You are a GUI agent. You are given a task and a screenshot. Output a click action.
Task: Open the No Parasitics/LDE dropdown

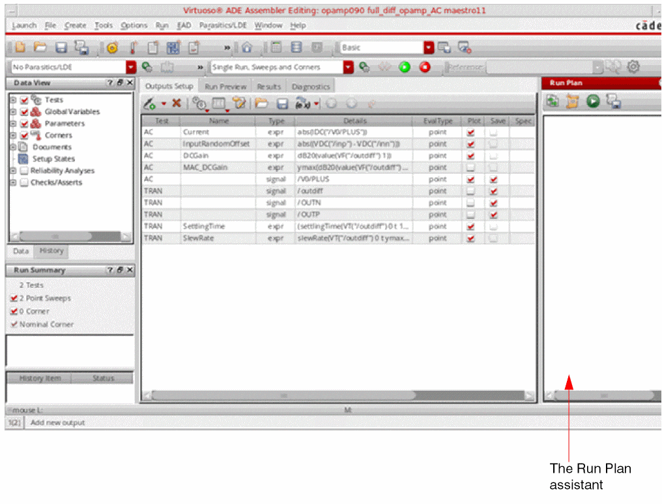(x=131, y=67)
